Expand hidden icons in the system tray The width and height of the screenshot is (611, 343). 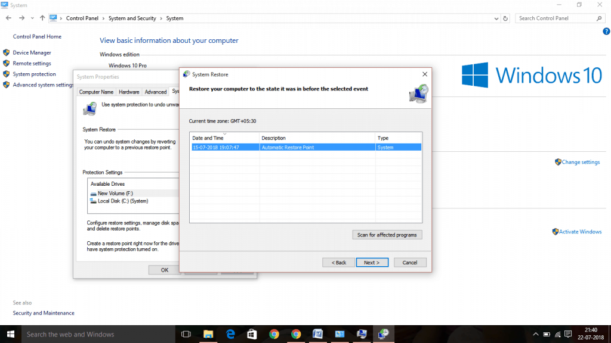pyautogui.click(x=535, y=334)
